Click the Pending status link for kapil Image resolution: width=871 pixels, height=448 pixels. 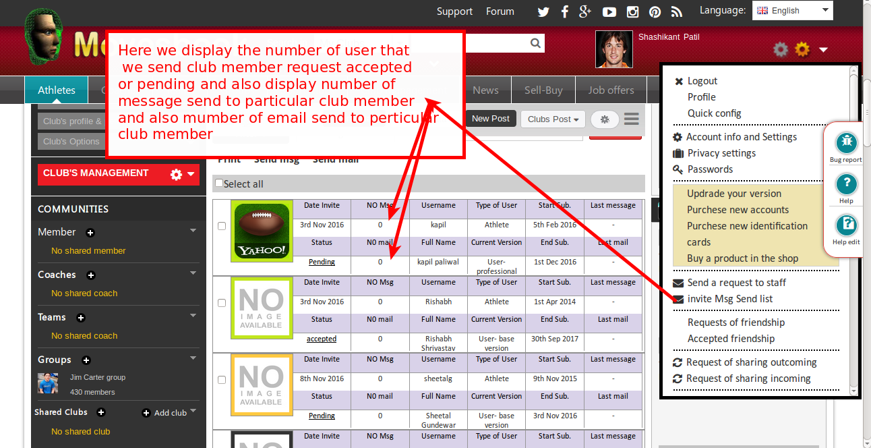coord(322,262)
